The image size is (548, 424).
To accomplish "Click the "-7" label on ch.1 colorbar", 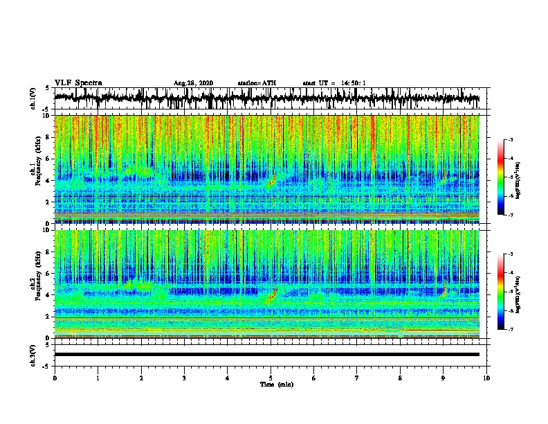I will (511, 215).
